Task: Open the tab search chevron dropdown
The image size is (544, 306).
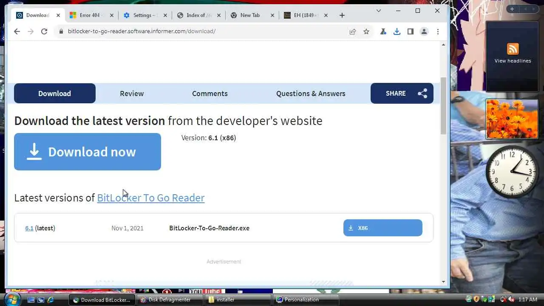Action: [x=379, y=11]
